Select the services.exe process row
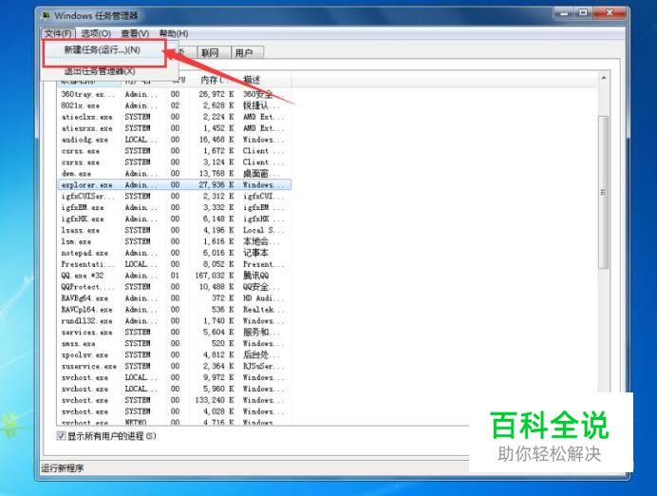The image size is (657, 496). tap(174, 332)
